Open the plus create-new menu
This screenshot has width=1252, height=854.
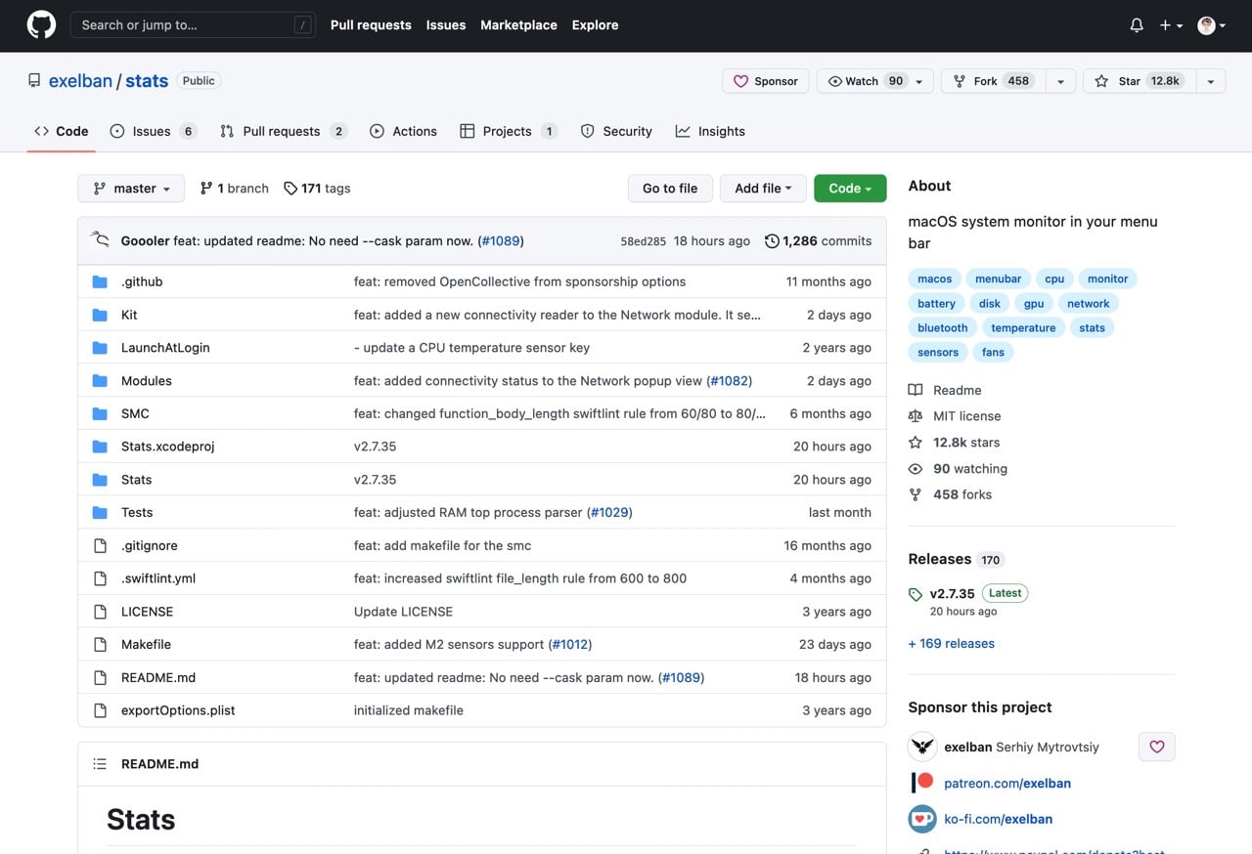pyautogui.click(x=1171, y=25)
